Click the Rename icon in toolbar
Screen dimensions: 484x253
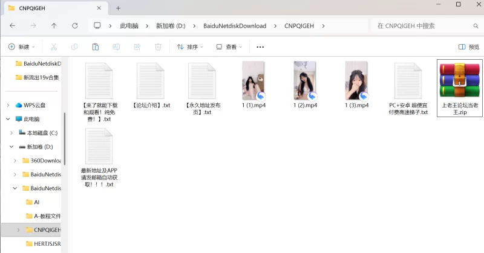coord(116,47)
